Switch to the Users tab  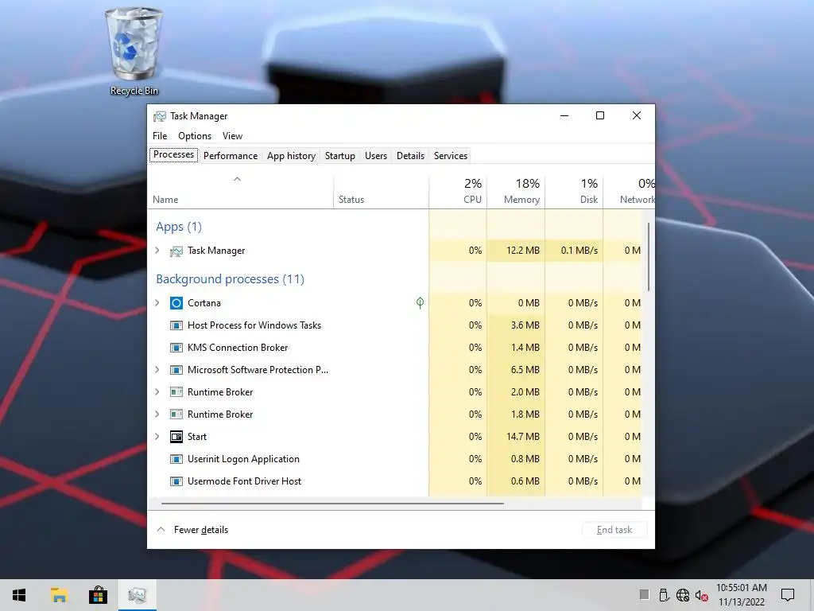[376, 156]
